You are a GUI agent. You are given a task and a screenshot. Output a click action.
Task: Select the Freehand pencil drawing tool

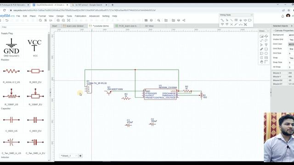coord(261,49)
